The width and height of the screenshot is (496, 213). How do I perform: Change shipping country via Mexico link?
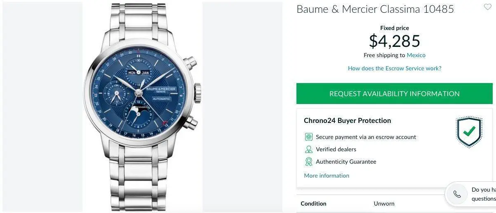tap(416, 55)
